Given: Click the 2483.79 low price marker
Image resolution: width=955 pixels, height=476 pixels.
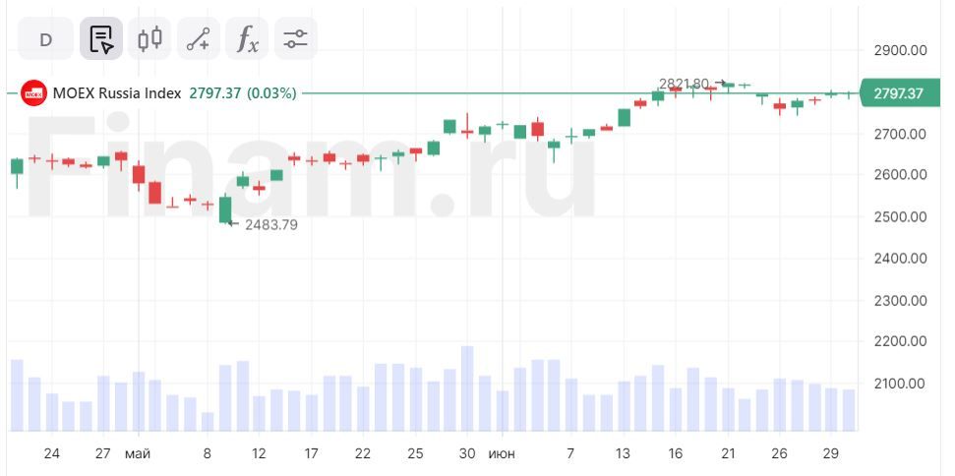Looking at the screenshot, I should click(271, 224).
